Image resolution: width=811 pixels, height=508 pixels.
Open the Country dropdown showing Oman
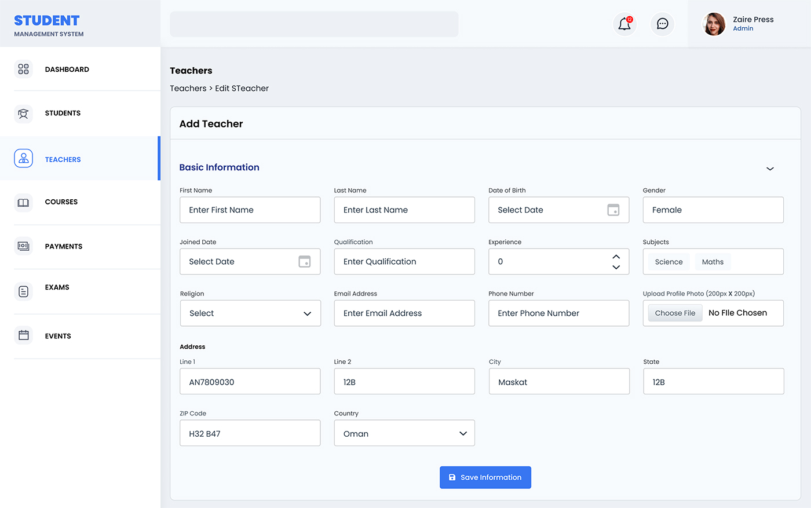click(x=463, y=433)
